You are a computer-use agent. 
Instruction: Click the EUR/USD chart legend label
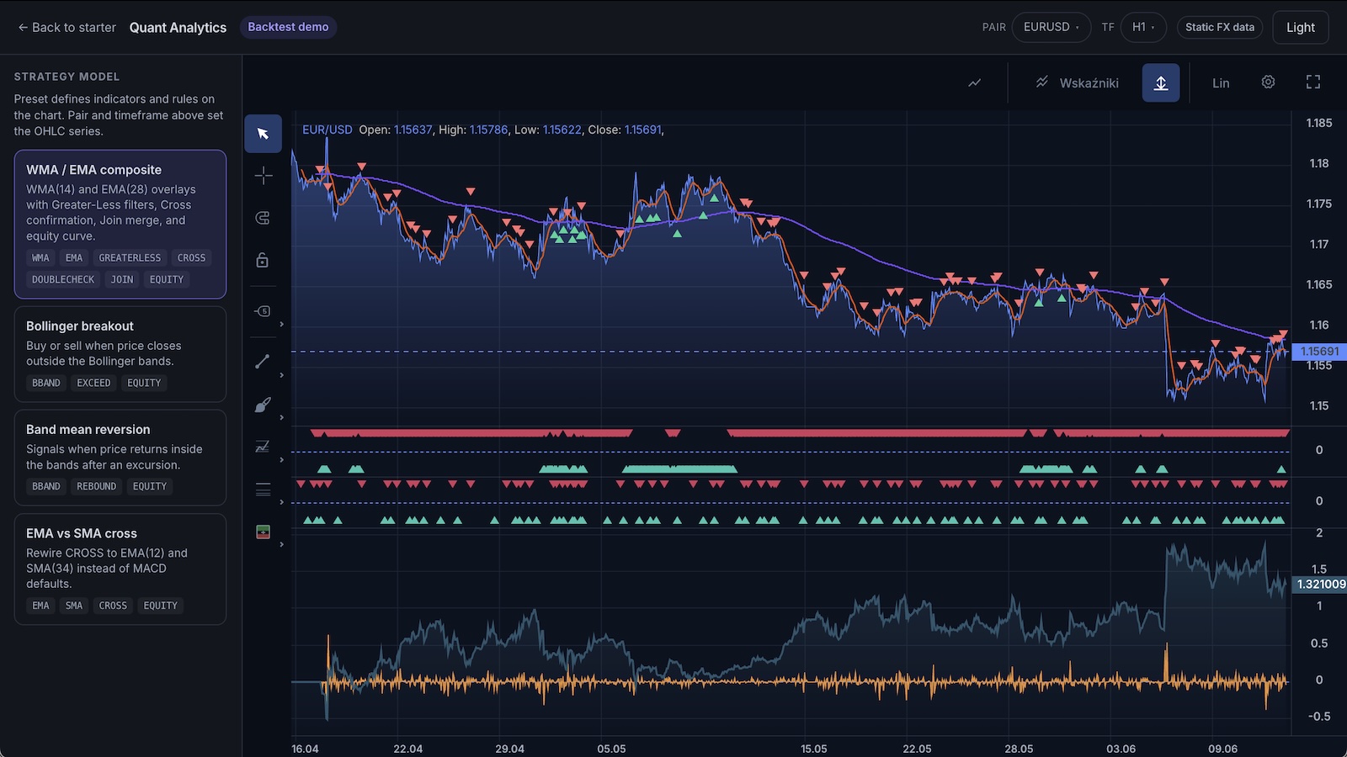coord(327,130)
